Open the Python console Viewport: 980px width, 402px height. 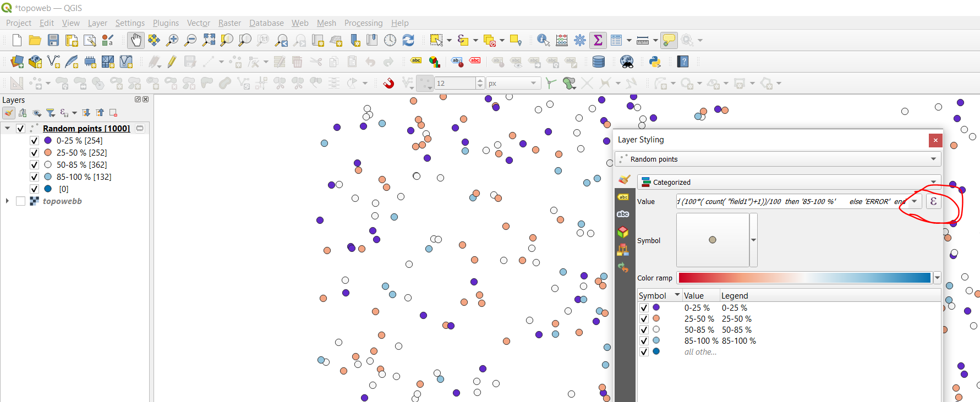(x=655, y=62)
